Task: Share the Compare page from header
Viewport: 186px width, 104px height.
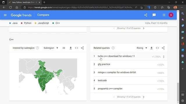Action: click(x=146, y=15)
